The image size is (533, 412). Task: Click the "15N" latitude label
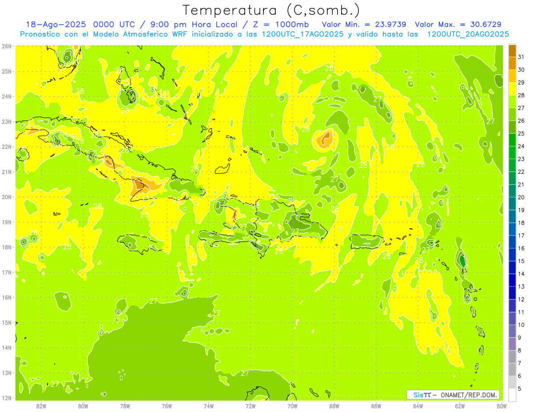(6, 322)
